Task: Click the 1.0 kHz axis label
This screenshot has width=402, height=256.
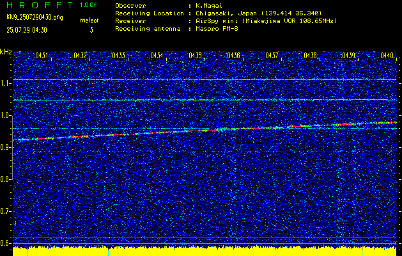Action: [x=5, y=115]
